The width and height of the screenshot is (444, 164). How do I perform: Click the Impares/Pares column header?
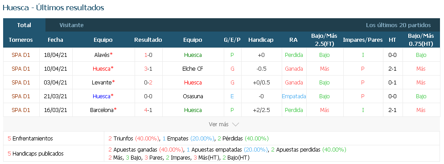tap(363, 40)
